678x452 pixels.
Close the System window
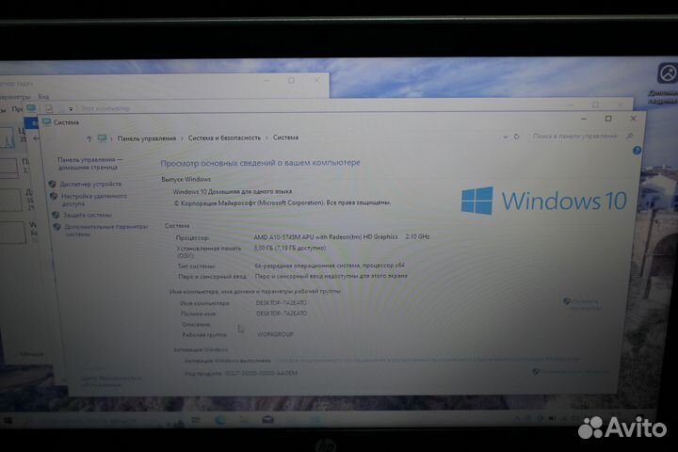click(x=634, y=119)
